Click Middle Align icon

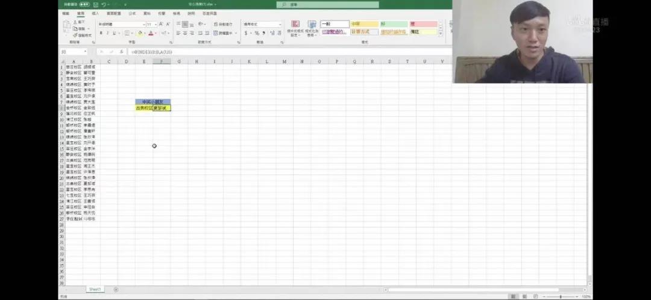tap(185, 25)
